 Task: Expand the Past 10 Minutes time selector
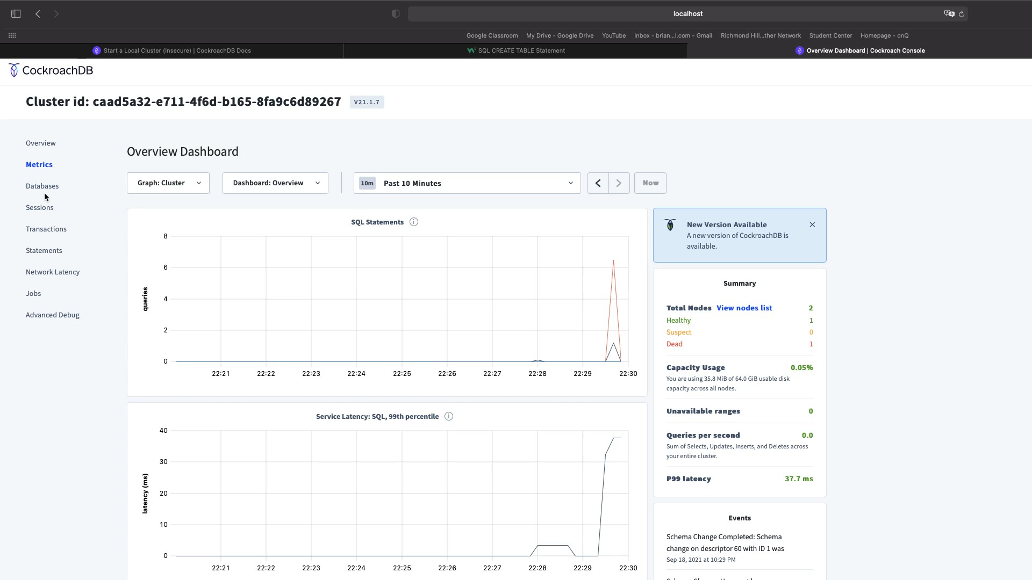pyautogui.click(x=467, y=183)
